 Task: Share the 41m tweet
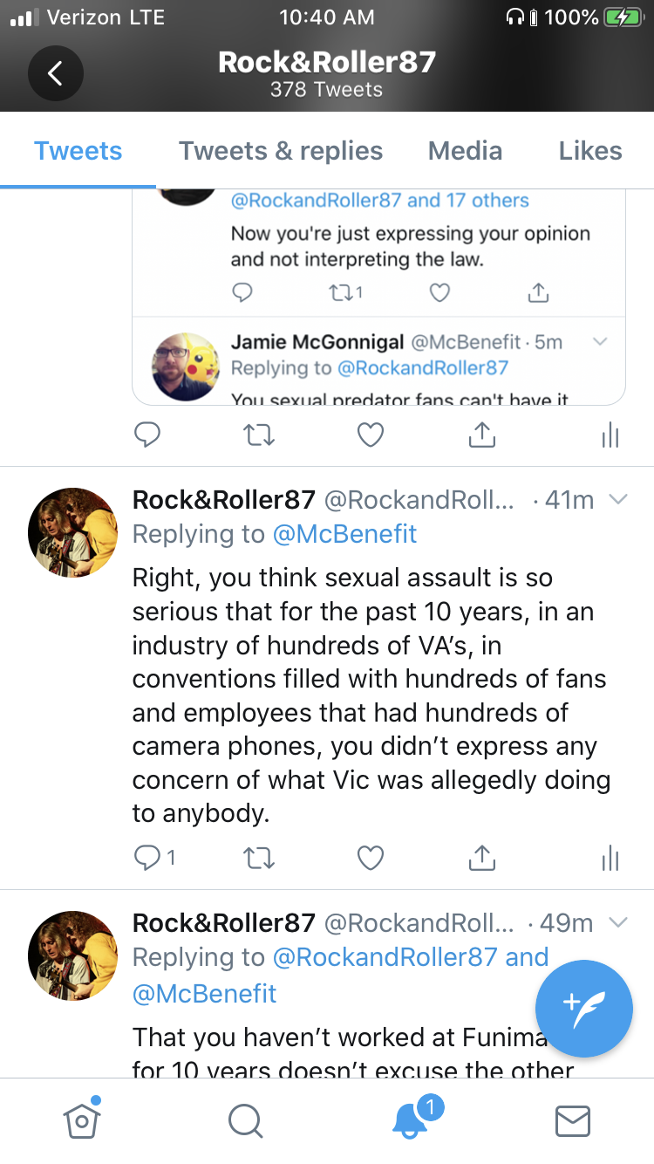point(481,859)
